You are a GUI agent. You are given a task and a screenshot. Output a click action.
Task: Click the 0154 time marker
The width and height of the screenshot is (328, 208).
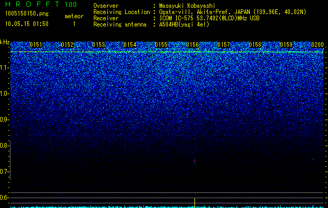coord(130,45)
